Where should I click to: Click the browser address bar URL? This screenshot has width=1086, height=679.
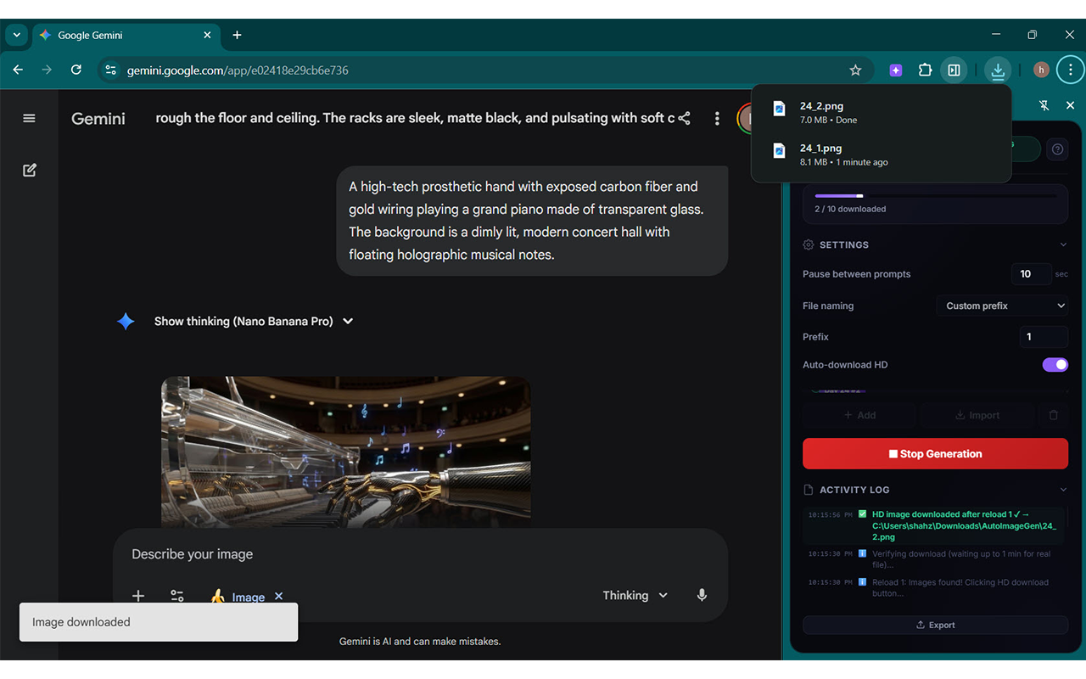238,70
